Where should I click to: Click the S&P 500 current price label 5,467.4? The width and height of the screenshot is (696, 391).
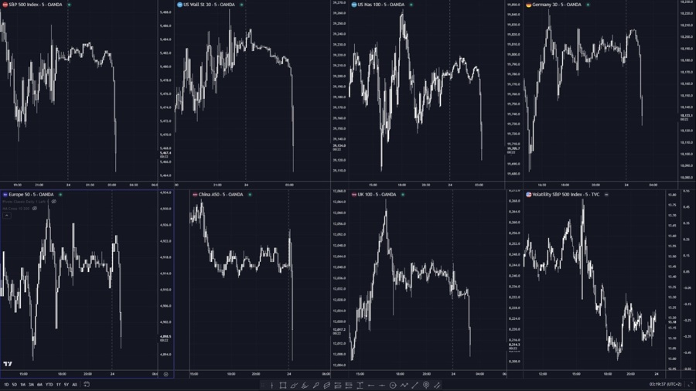pyautogui.click(x=165, y=153)
